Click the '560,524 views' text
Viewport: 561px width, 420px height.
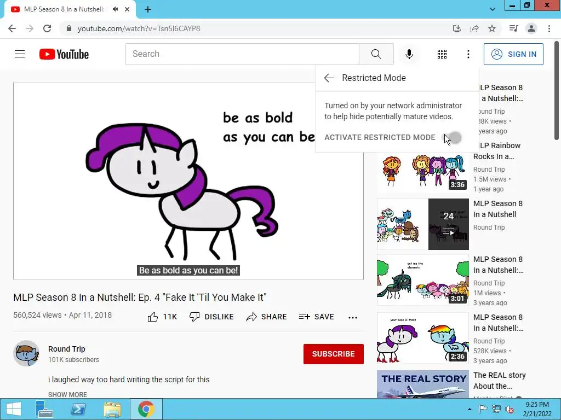(x=37, y=315)
